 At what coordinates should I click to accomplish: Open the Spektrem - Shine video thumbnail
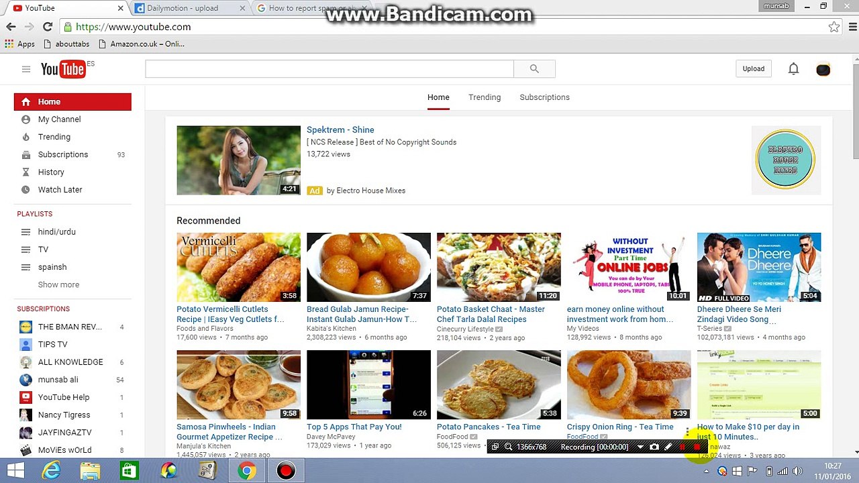point(238,160)
